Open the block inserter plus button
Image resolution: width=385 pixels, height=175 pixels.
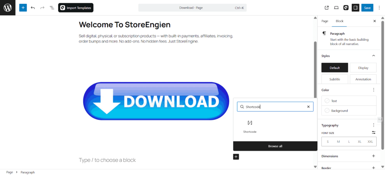pyautogui.click(x=23, y=8)
